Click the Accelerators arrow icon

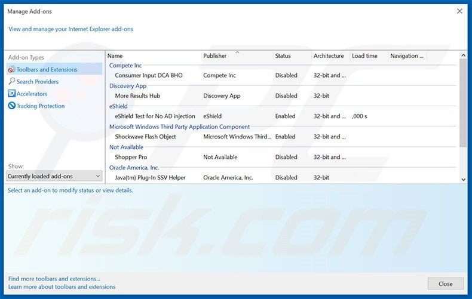[x=11, y=94]
